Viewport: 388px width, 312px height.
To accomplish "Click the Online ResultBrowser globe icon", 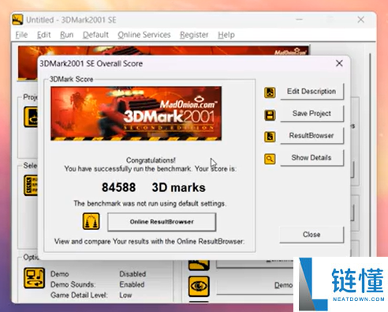I will pyautogui.click(x=91, y=221).
